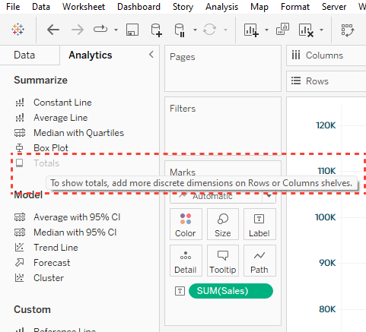366x332 pixels.
Task: Open the Format menu
Action: [x=295, y=7]
